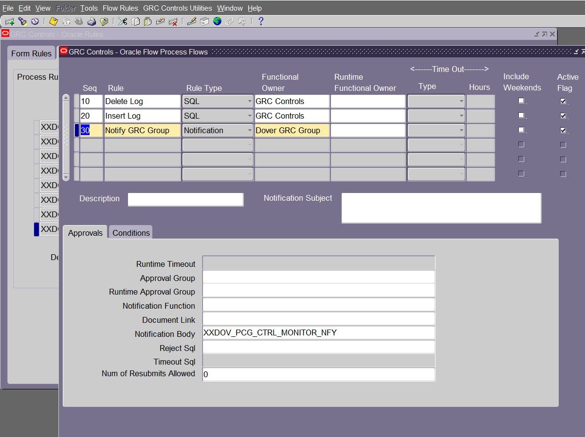Click the Runtime Approval Group field
The height and width of the screenshot is (437, 585).
[319, 290]
